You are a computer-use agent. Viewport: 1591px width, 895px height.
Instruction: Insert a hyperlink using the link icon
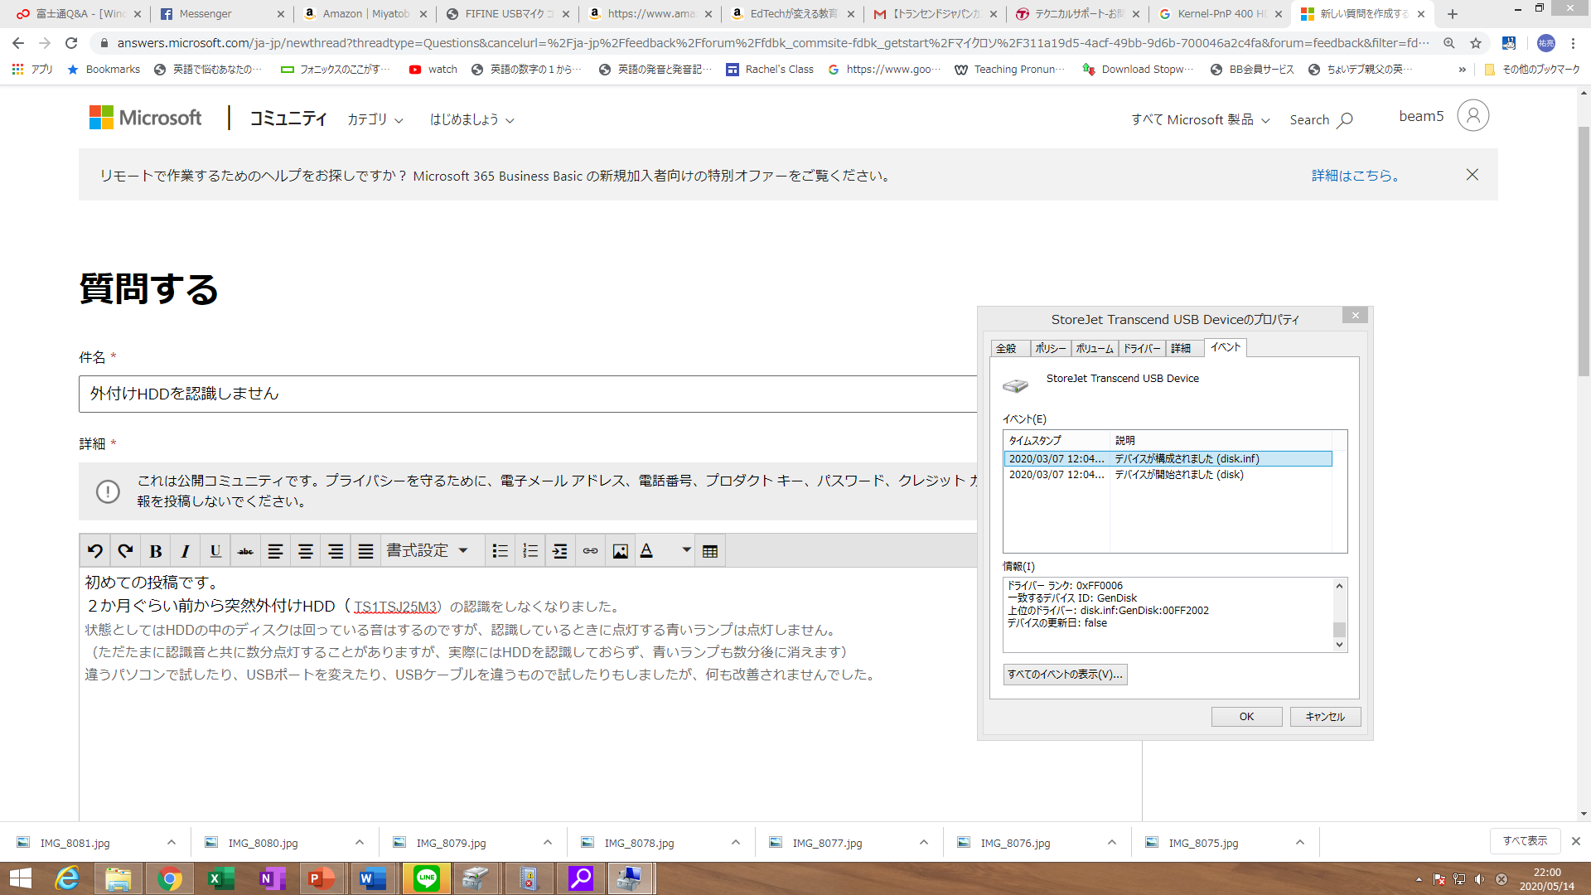click(589, 550)
